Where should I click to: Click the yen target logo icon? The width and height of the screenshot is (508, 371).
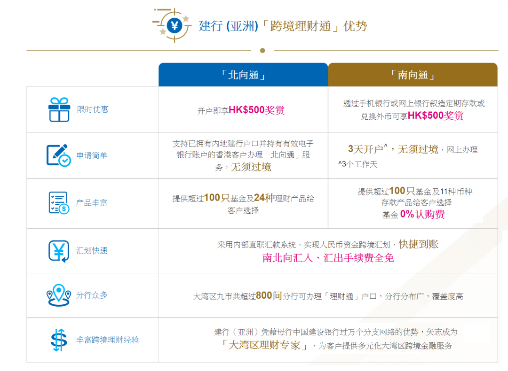tap(172, 25)
